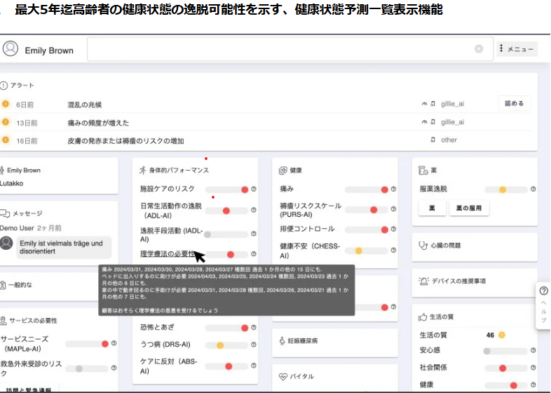
Task: Click the ADL-AI risk slider
Action: (x=226, y=211)
